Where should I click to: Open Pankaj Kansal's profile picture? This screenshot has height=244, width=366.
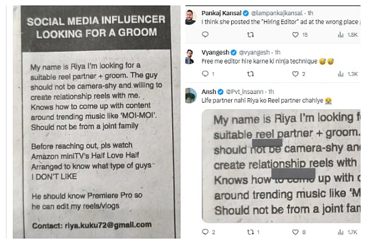pos(191,17)
